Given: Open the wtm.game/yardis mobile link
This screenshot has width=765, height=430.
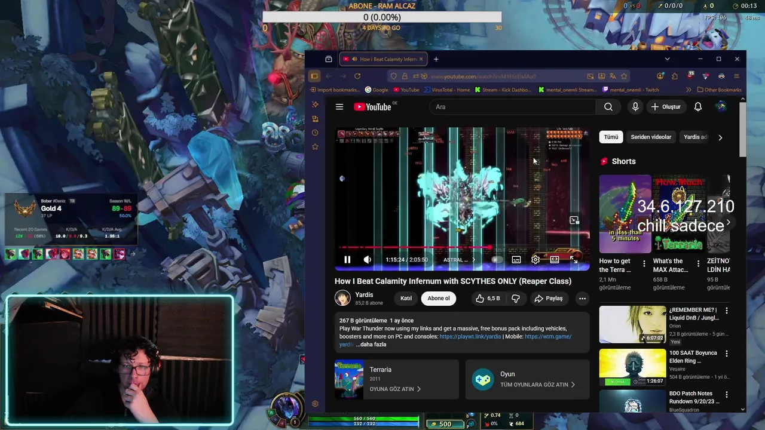Looking at the screenshot, I should (x=548, y=337).
